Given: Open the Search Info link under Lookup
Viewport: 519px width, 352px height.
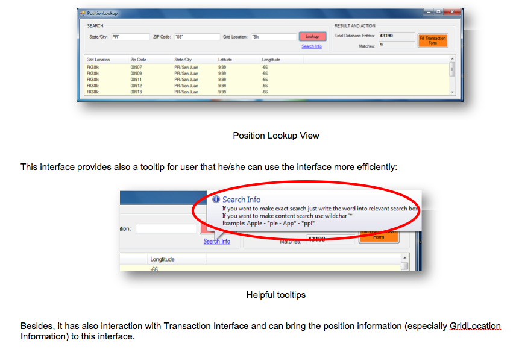Looking at the screenshot, I should pos(311,46).
